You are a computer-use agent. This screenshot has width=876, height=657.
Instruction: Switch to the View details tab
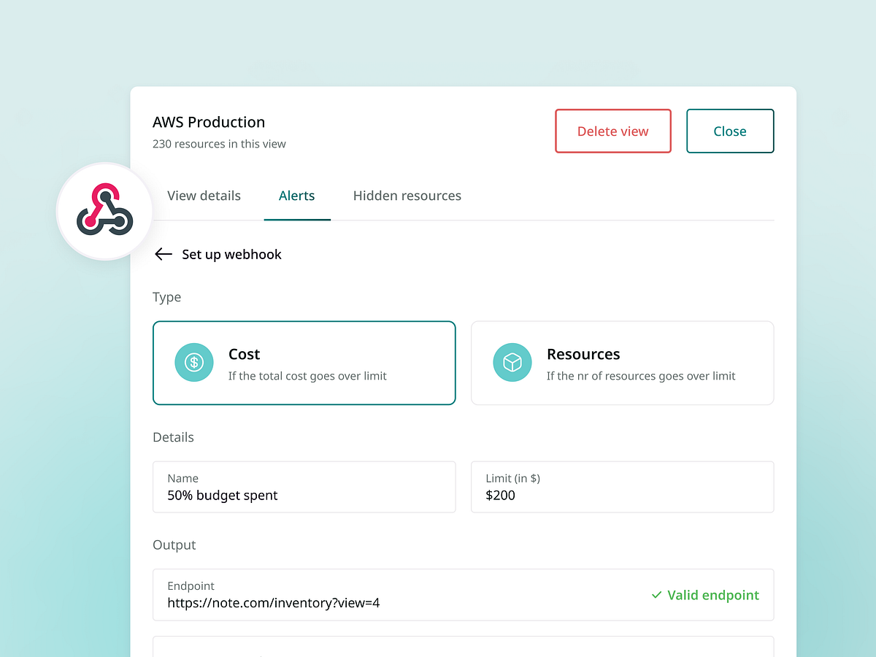click(204, 196)
